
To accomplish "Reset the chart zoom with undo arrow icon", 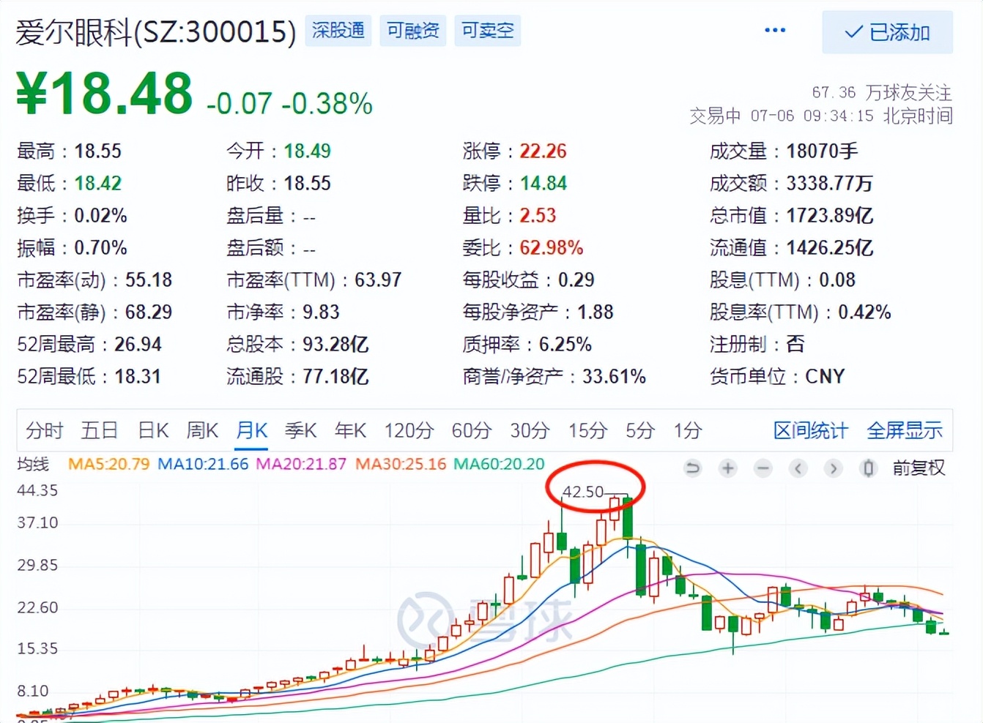I will tap(693, 468).
